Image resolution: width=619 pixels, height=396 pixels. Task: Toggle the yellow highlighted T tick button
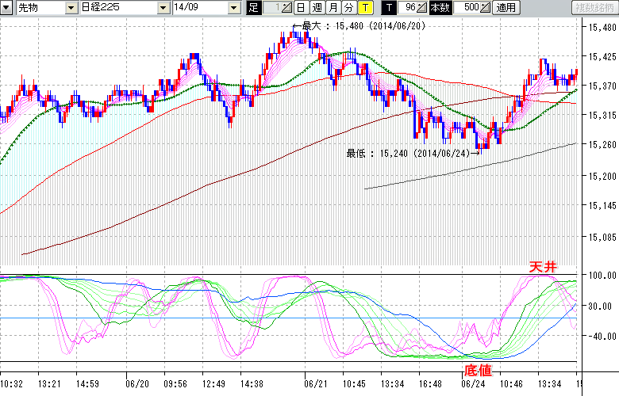[365, 8]
